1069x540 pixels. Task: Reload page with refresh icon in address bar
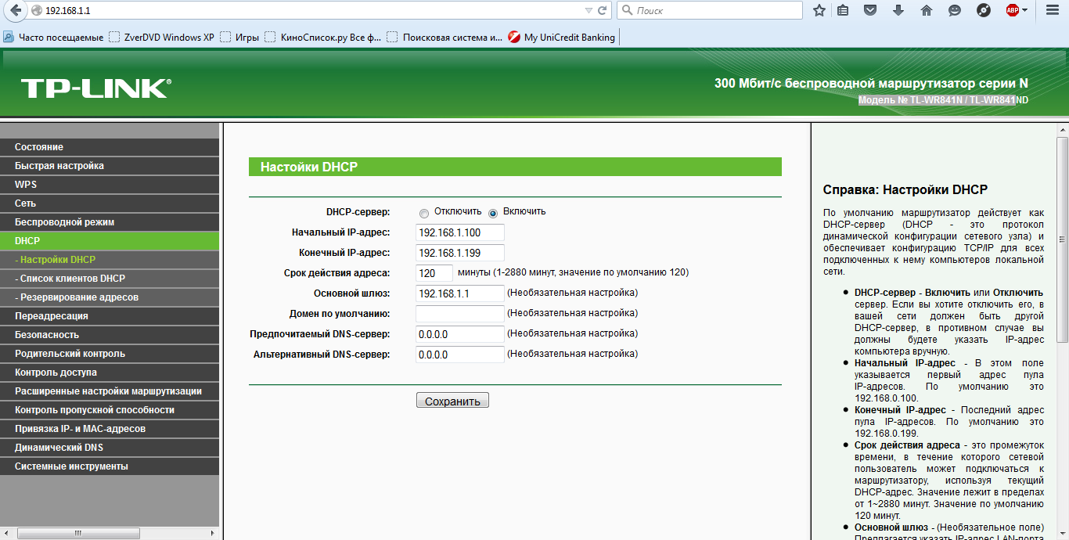[602, 10]
